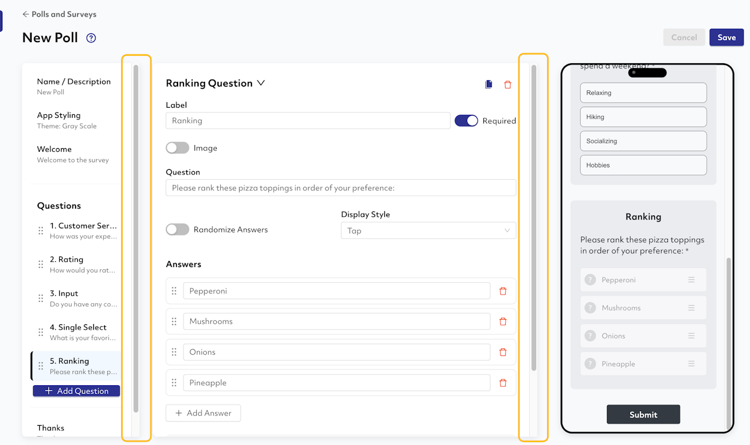The height and width of the screenshot is (445, 750).
Task: Delete the Pepperoni answer
Action: [x=503, y=291]
